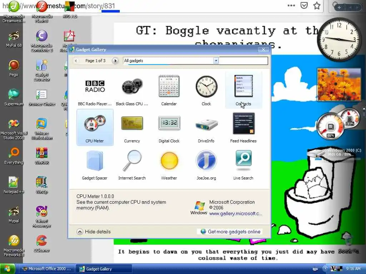The height and width of the screenshot is (274, 366).
Task: Open the browser page actions ellipsis
Action: [291, 6]
